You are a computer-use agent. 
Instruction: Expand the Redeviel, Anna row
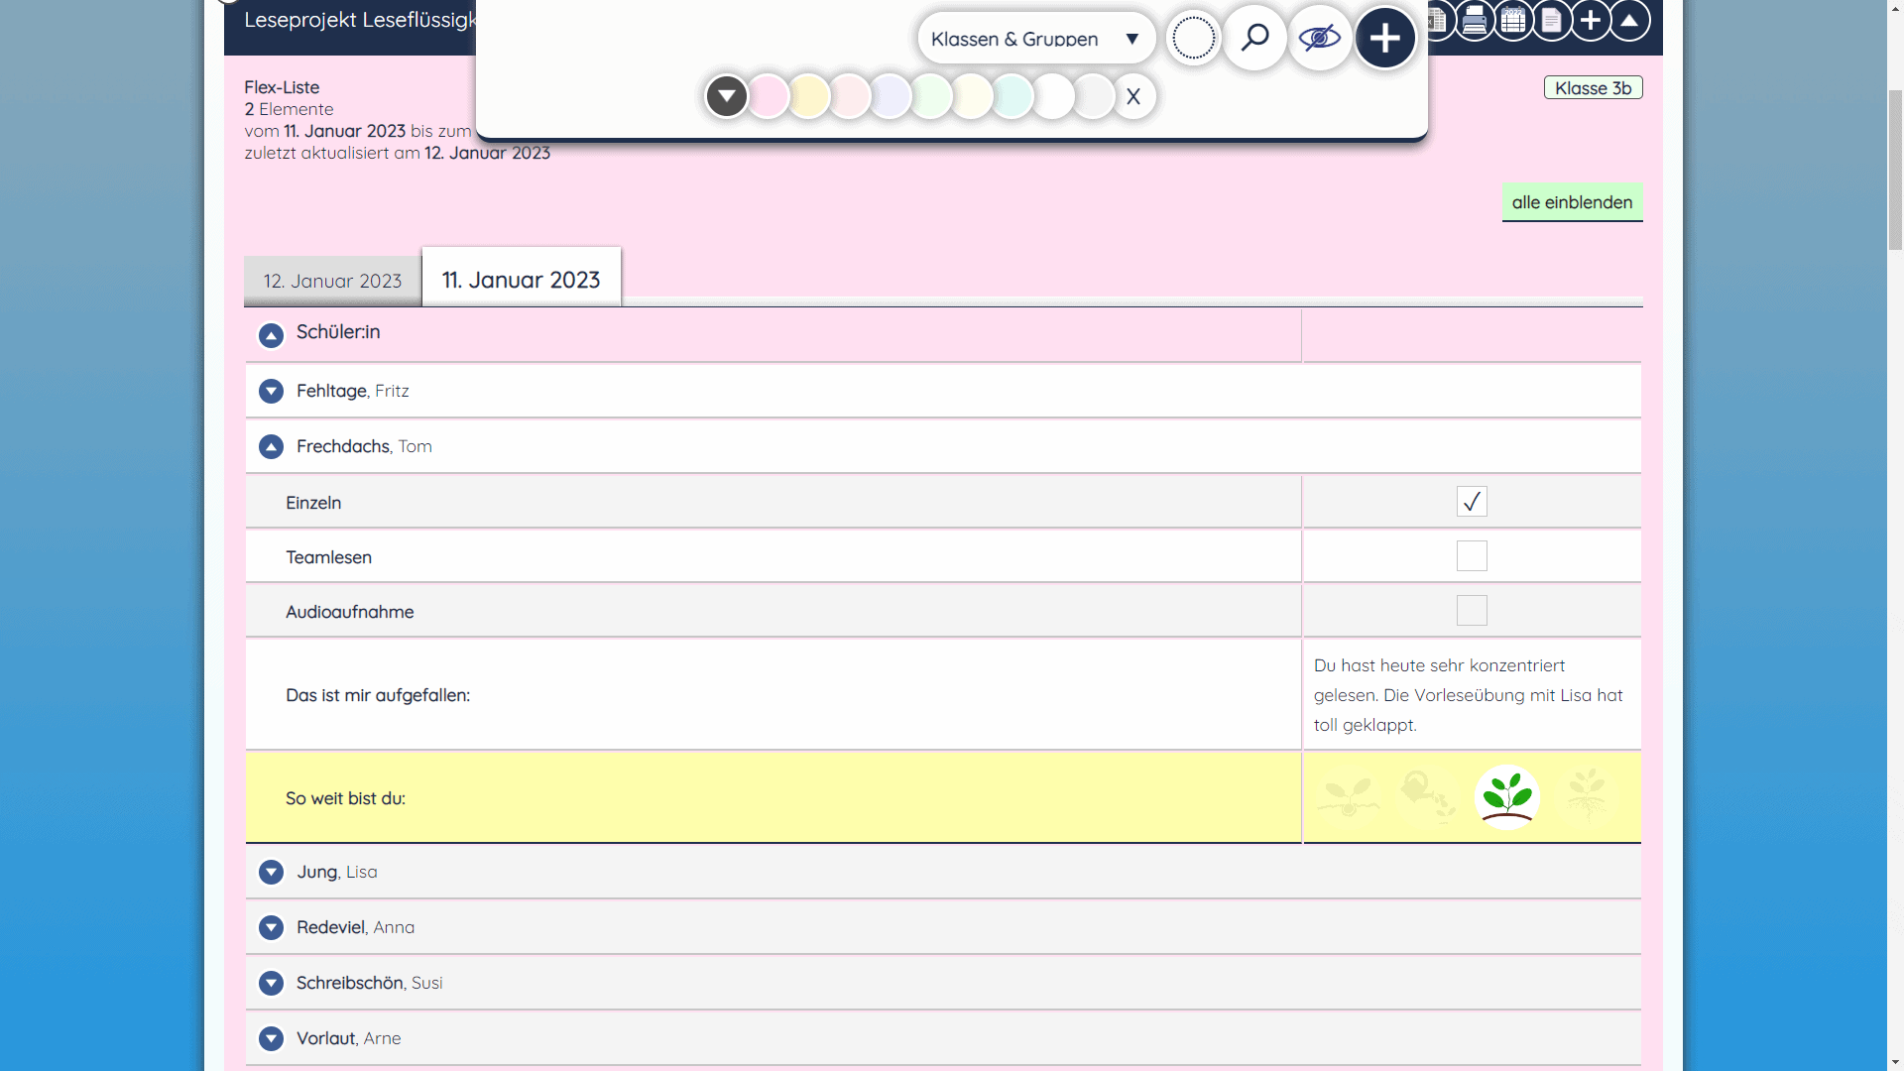tap(271, 928)
